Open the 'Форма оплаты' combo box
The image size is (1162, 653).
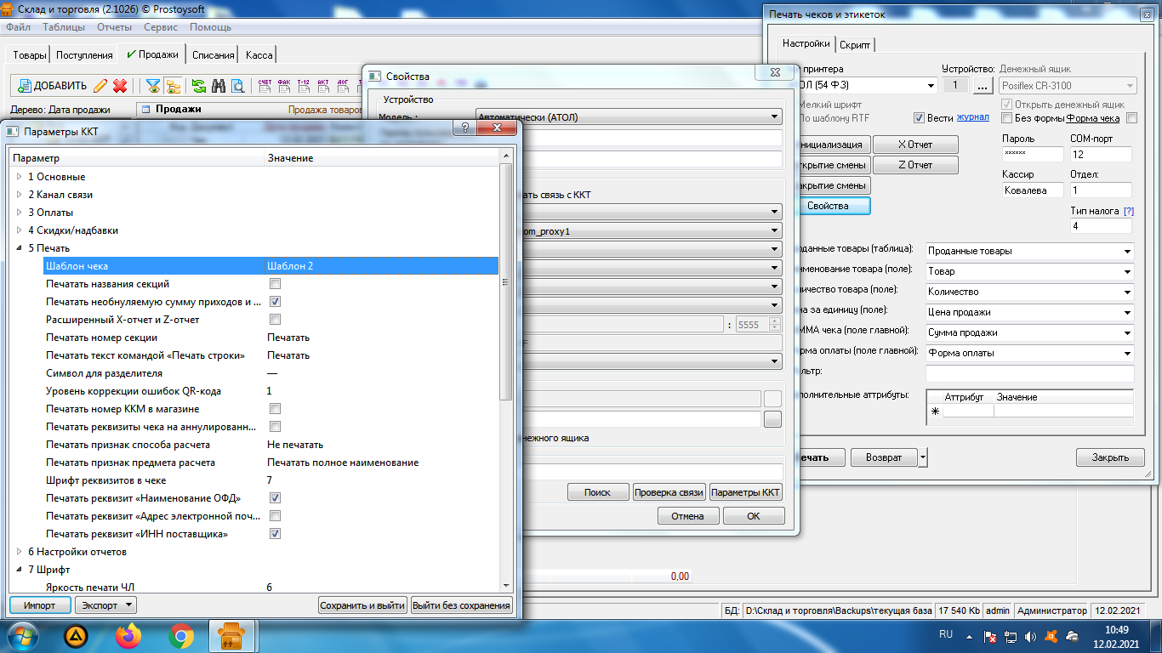1029,353
